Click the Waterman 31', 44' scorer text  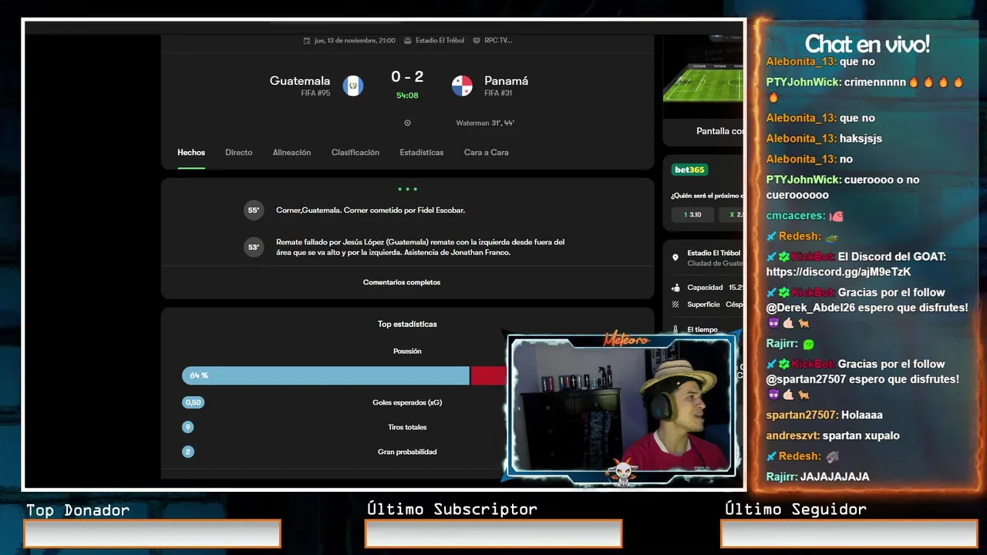click(x=485, y=123)
